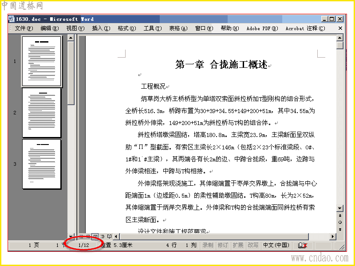The width and height of the screenshot is (355, 266).
Task: Click thumbnail pane scroll down arrow
Action: 71,236
